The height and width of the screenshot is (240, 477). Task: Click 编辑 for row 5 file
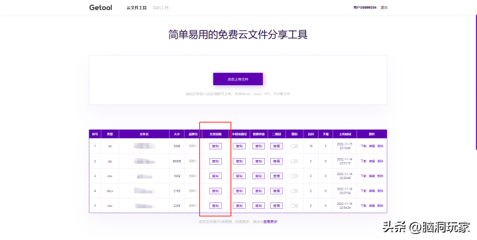372,206
